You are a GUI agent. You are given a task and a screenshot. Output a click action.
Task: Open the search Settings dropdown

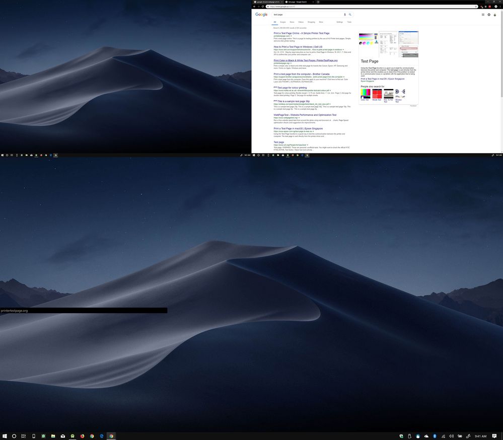coord(340,22)
